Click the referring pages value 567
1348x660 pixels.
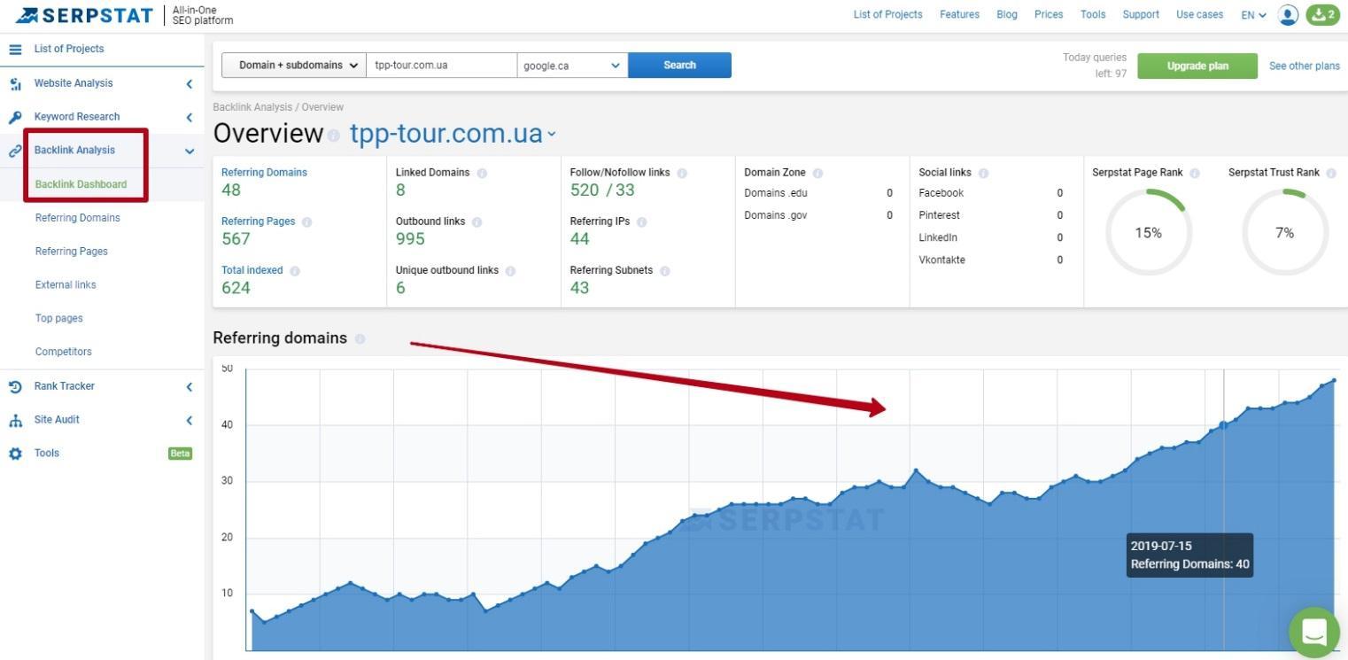[x=236, y=238]
